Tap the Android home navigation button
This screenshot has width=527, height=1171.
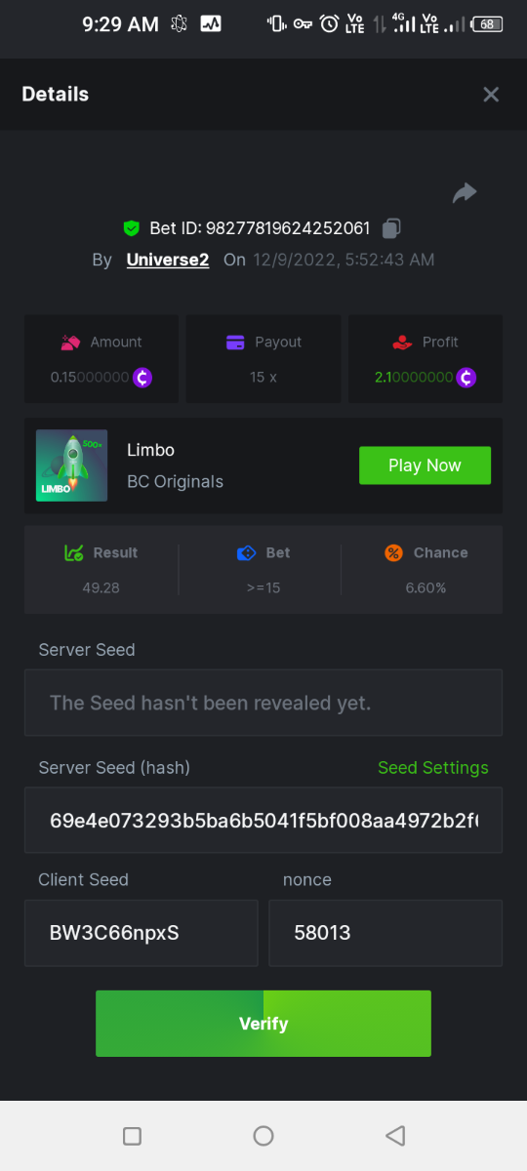point(263,1136)
